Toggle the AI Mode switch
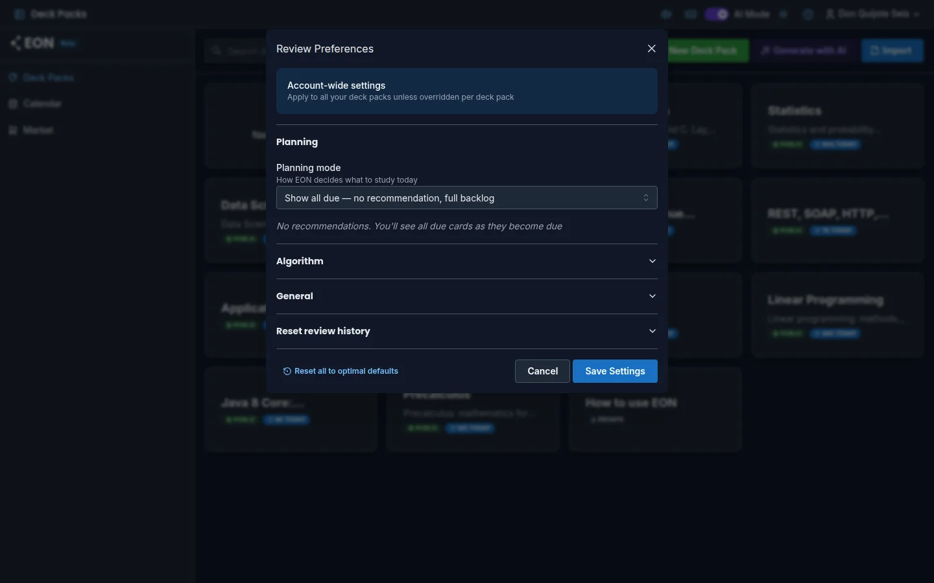Screen dimensions: 934x583 click(x=717, y=14)
